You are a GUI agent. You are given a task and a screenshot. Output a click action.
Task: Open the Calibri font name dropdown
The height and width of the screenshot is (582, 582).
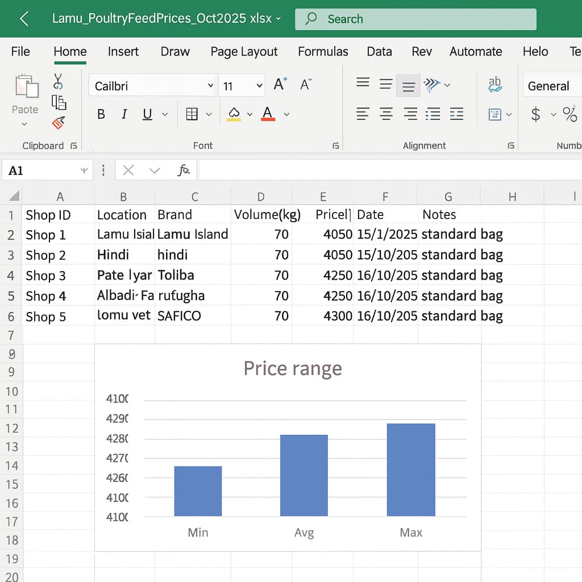click(210, 86)
